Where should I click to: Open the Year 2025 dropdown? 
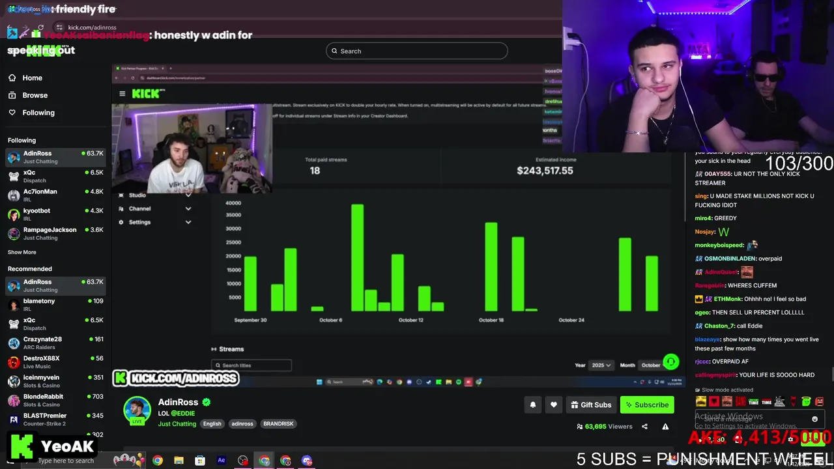point(601,365)
